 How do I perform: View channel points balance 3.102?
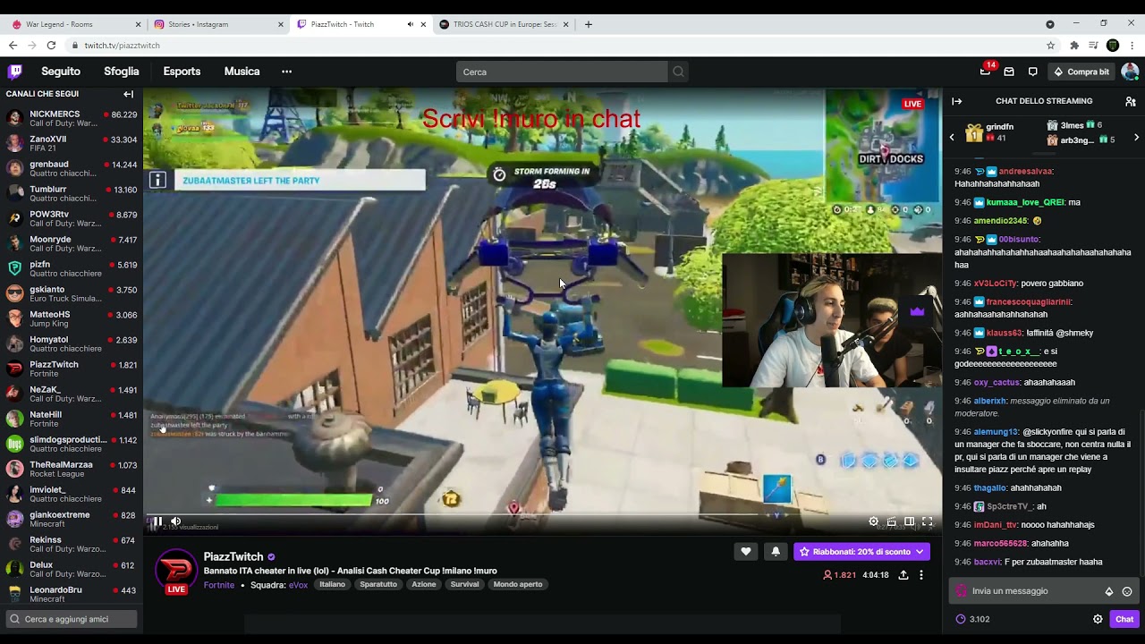[x=972, y=619]
